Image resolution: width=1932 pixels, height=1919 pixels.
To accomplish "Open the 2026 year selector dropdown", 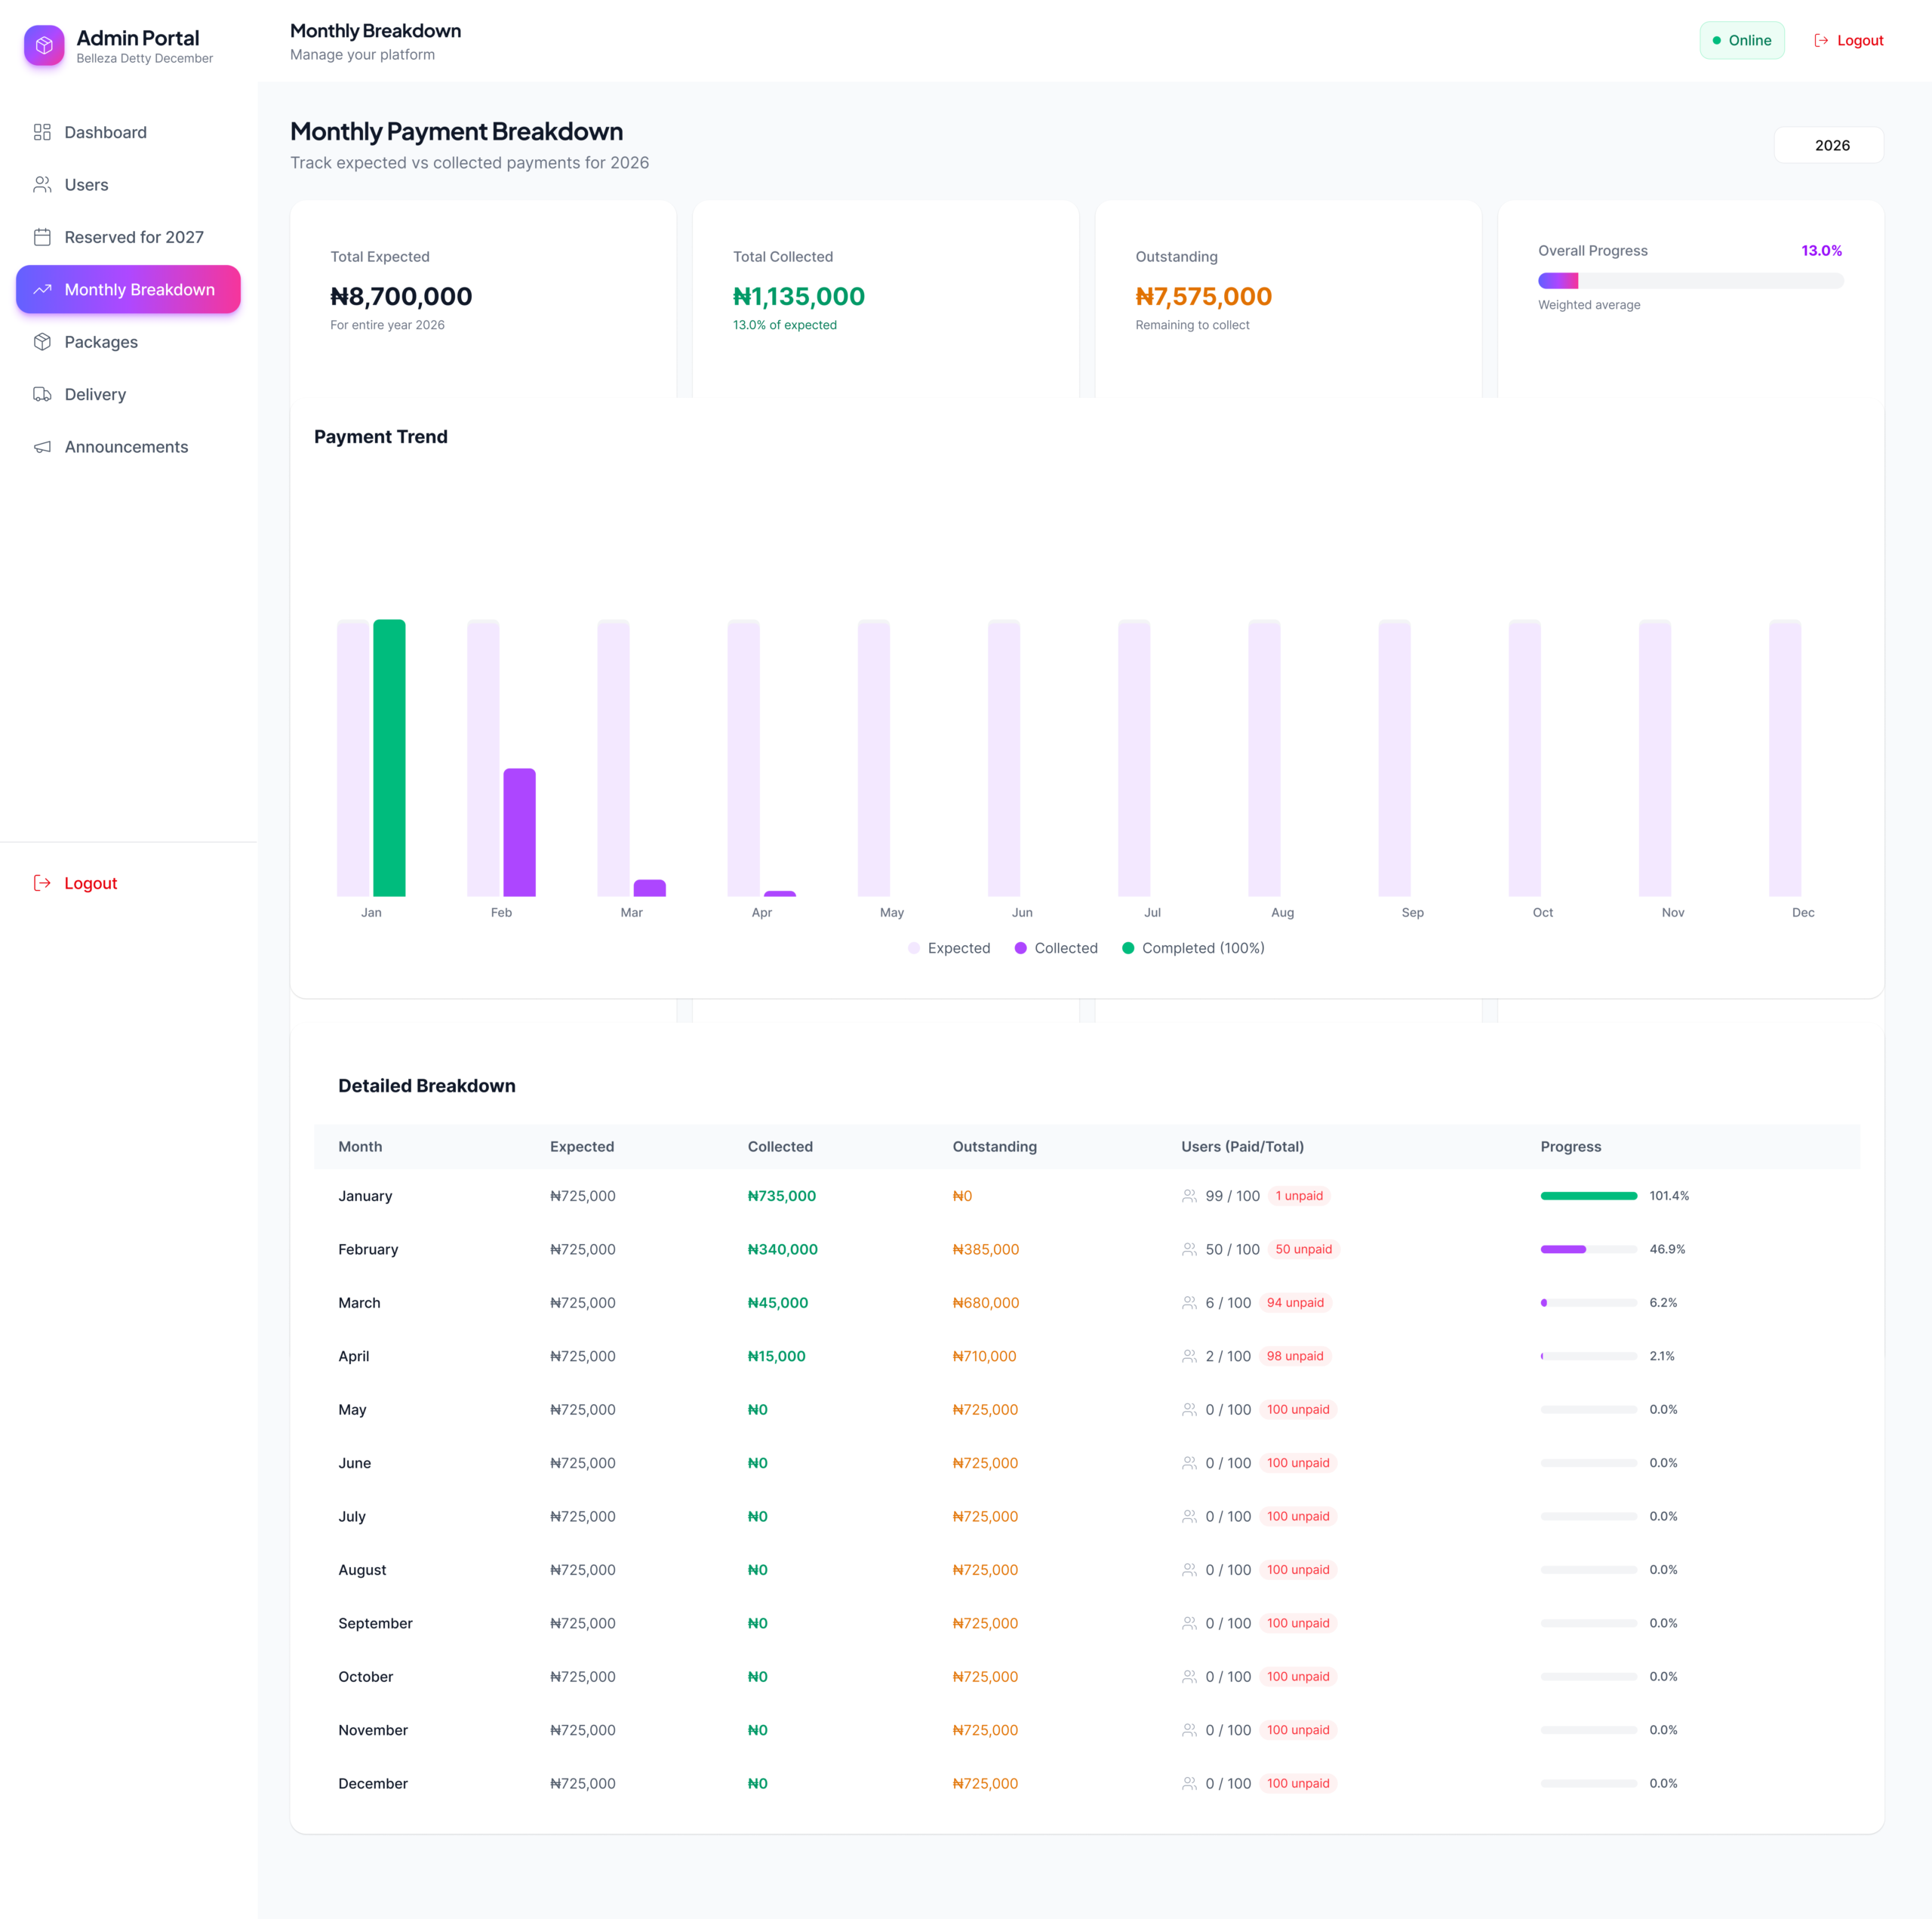I will tap(1828, 145).
